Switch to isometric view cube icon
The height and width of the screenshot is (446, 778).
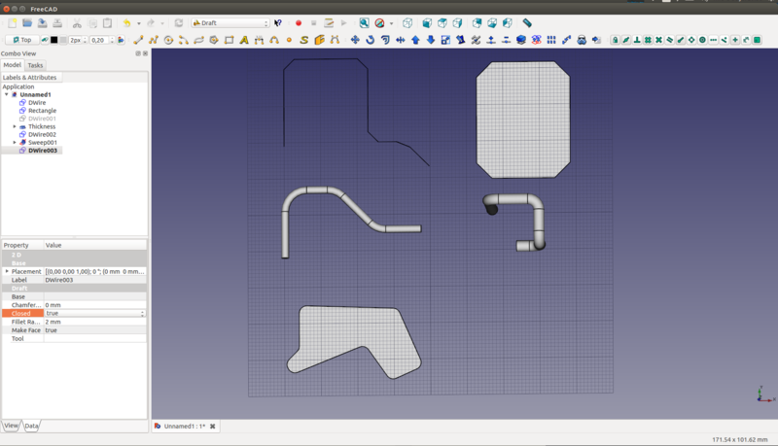pos(407,22)
